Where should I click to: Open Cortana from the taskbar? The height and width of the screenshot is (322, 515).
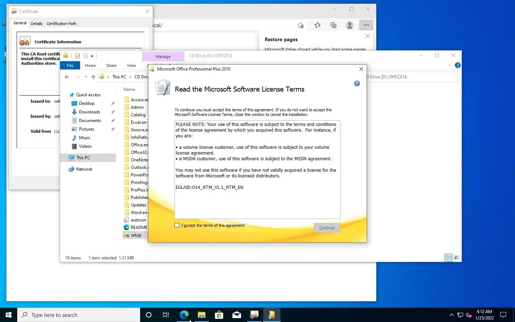149,315
